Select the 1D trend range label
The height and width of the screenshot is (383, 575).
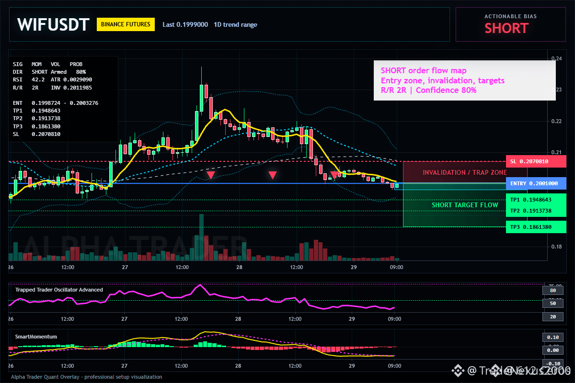[235, 24]
